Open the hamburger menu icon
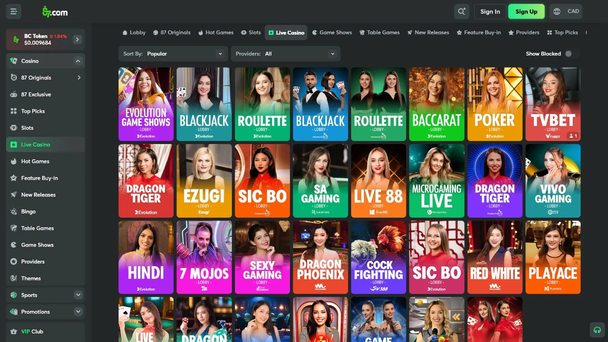The image size is (608, 342). coord(14,11)
